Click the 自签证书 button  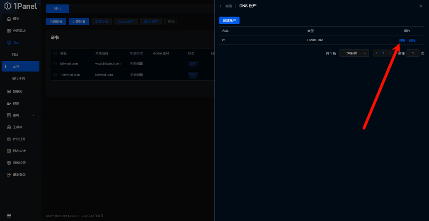tap(102, 21)
